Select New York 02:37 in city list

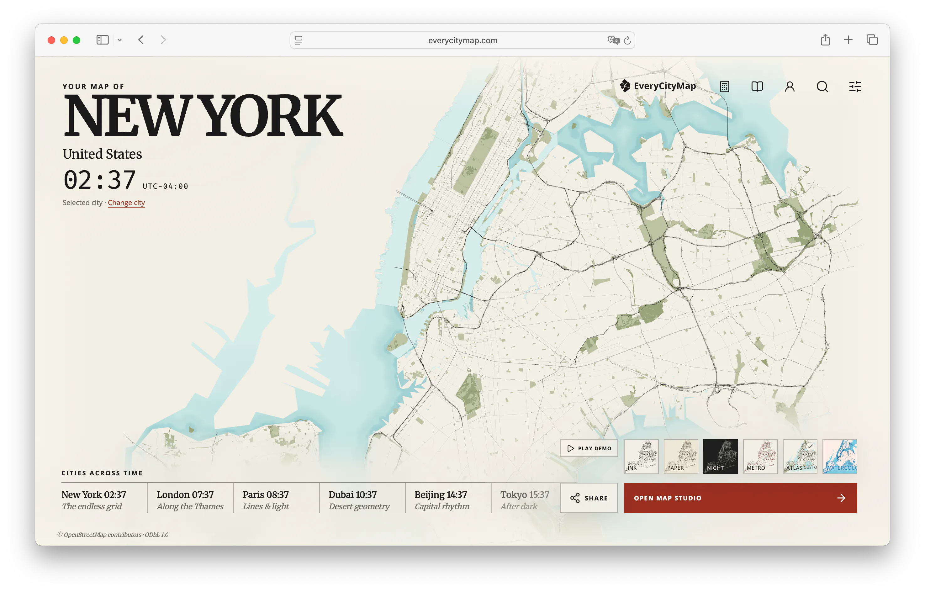104,500
